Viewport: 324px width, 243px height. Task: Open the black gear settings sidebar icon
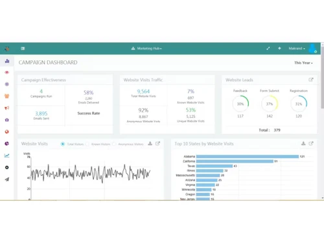(x=7, y=167)
